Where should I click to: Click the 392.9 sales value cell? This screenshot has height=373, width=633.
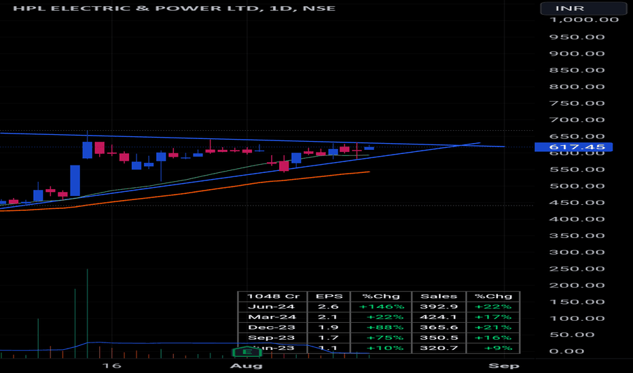click(x=439, y=307)
